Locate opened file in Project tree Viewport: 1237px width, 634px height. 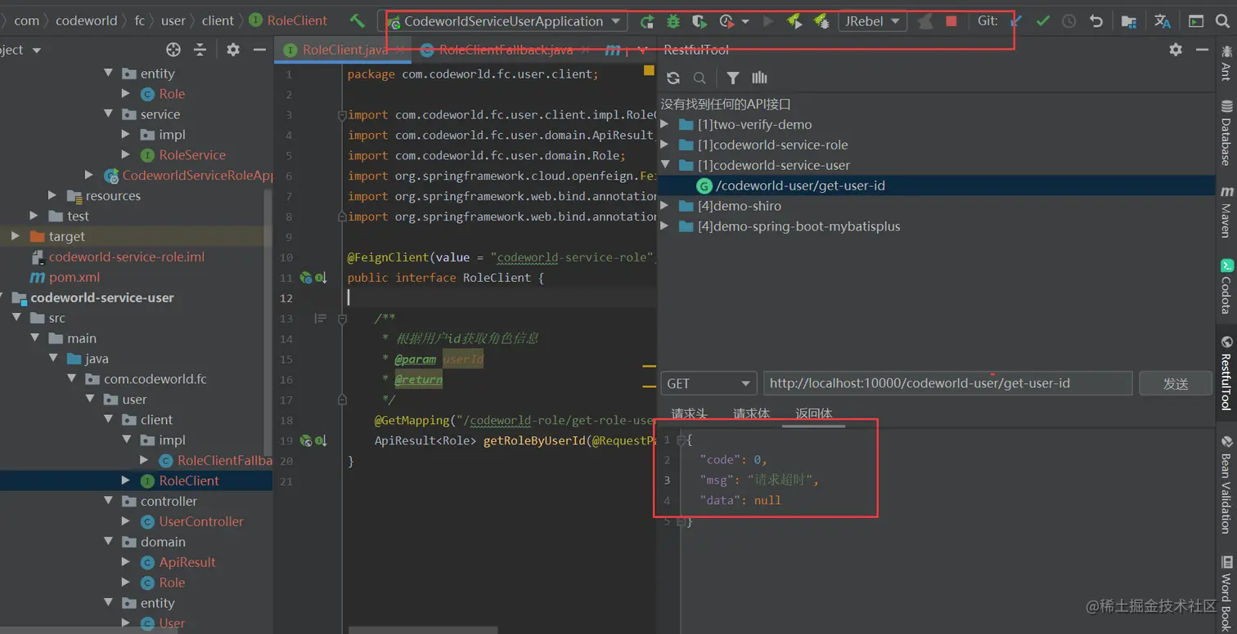pos(173,50)
